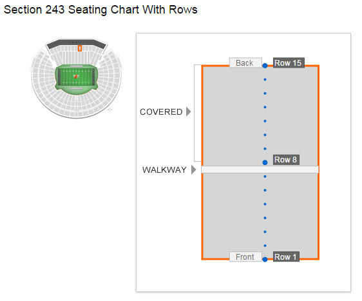
Task: Click the large blue dot at Row 1
Action: pyautogui.click(x=265, y=259)
